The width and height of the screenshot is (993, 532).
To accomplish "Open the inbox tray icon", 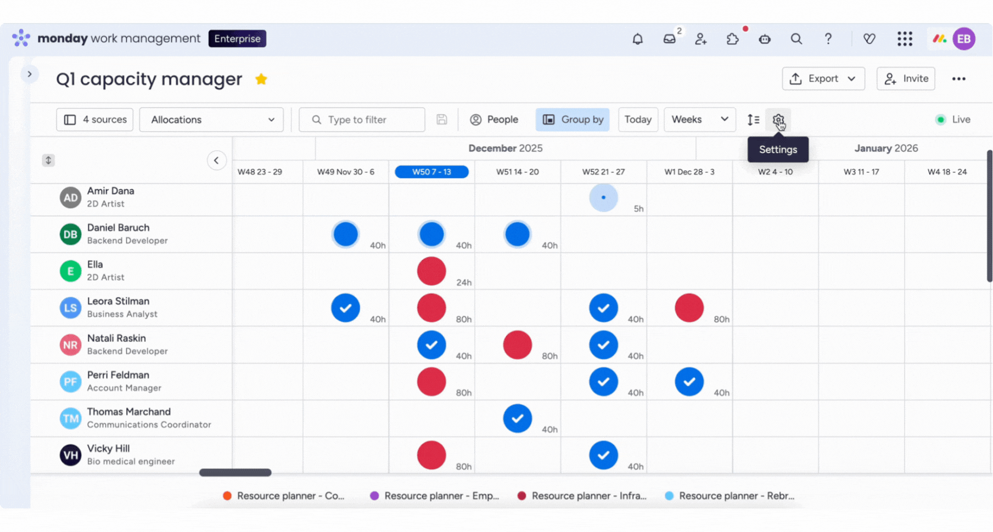I will pyautogui.click(x=669, y=39).
